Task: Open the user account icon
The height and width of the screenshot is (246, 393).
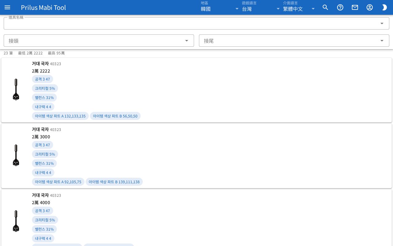Action: point(370,7)
